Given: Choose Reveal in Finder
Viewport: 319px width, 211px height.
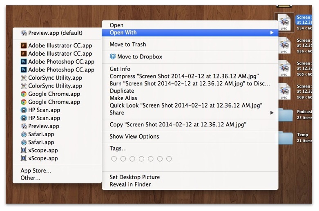Looking at the screenshot, I should (190, 184).
